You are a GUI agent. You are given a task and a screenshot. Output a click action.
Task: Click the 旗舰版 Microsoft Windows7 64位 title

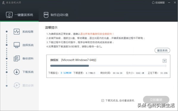click(x=73, y=60)
